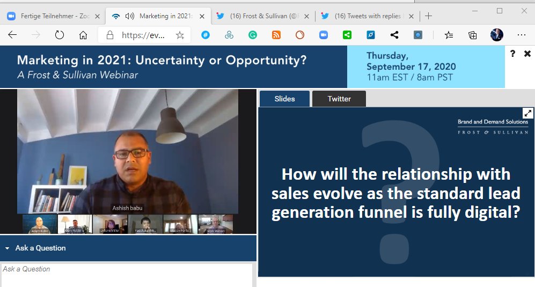Select Mark Wilson's video thumbnail
Viewport: 535px width, 287px height.
[216, 224]
